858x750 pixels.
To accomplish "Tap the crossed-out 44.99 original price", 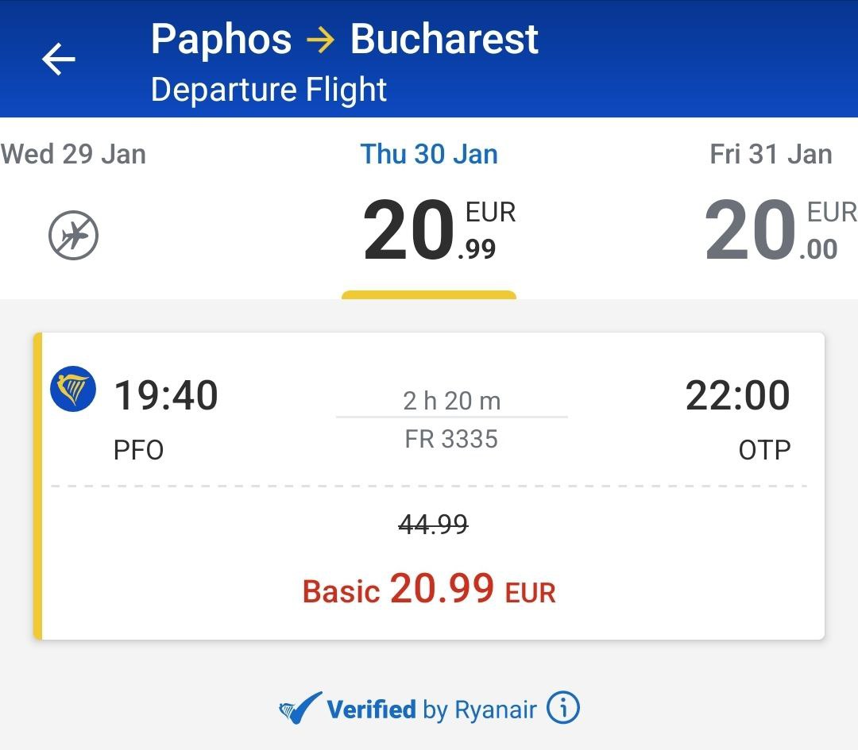I will pyautogui.click(x=433, y=524).
